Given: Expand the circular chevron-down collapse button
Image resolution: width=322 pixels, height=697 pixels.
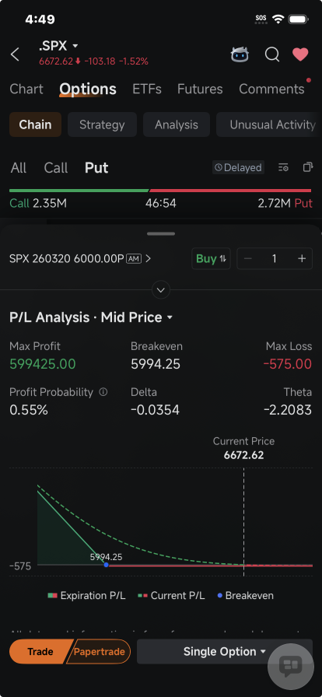Looking at the screenshot, I should tap(161, 290).
